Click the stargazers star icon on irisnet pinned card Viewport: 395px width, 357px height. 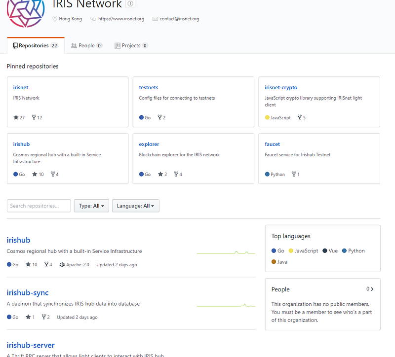pos(16,118)
